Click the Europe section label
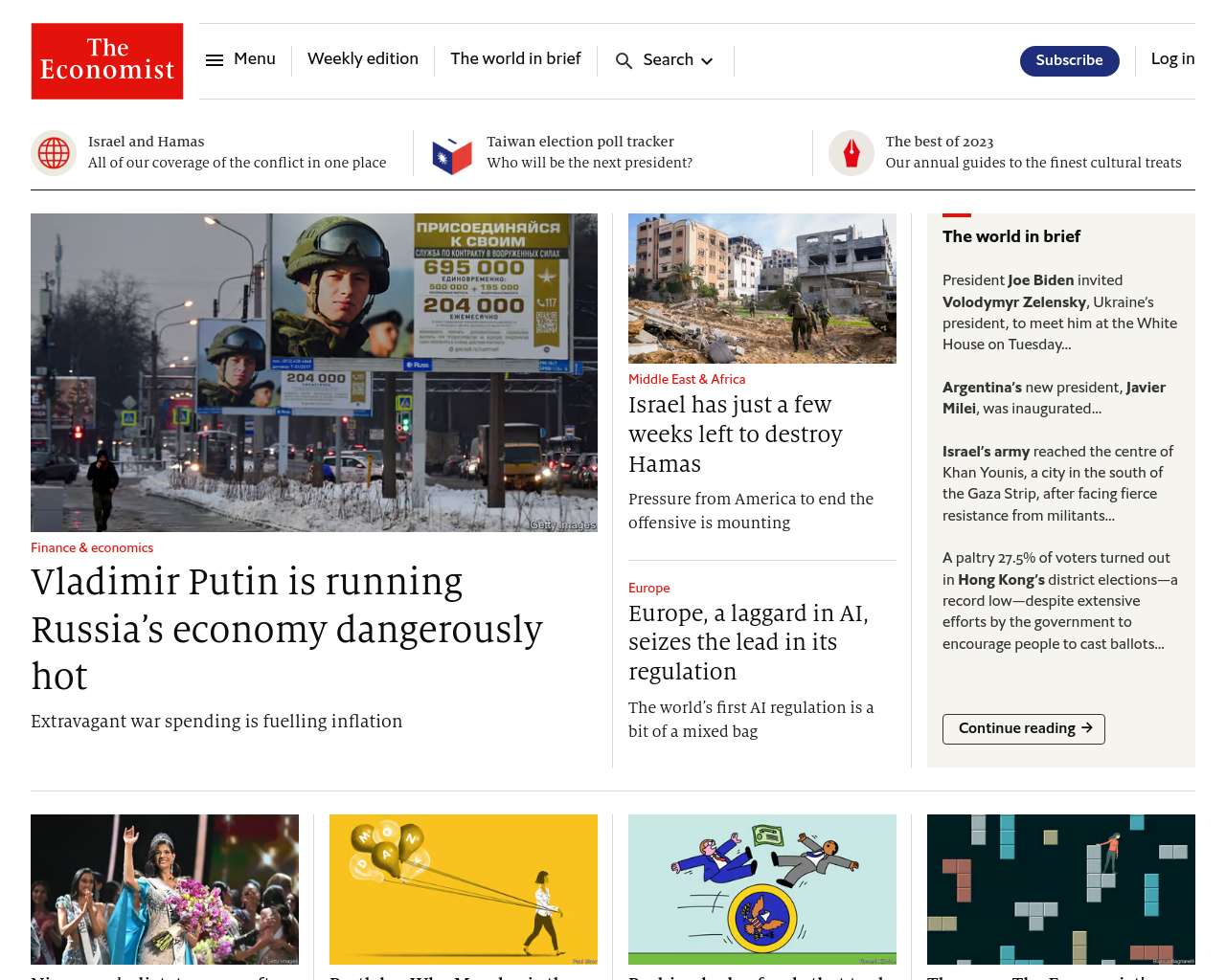Viewport: 1226px width, 980px height. point(649,589)
